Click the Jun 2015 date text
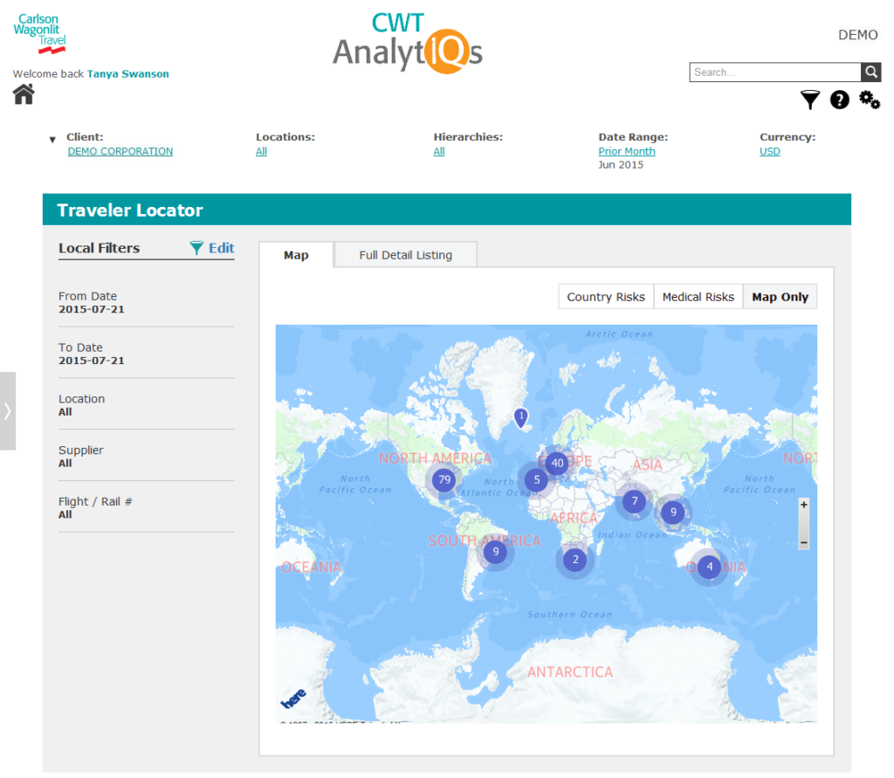894x778 pixels. (x=621, y=165)
